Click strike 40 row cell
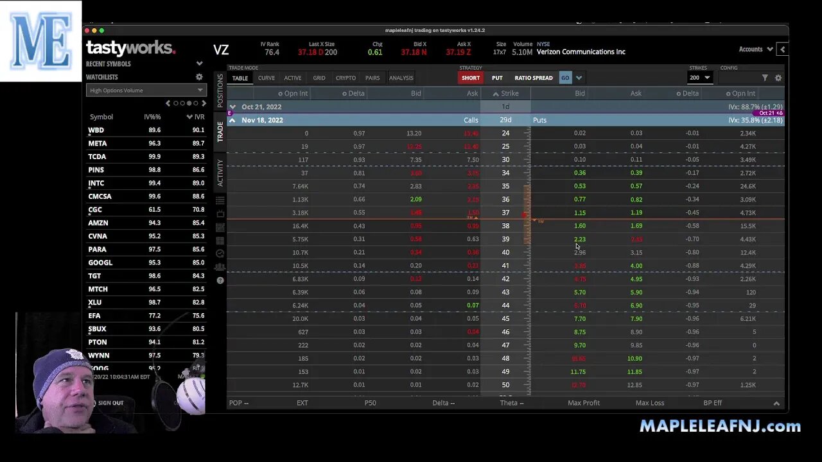The image size is (822, 462). 505,252
